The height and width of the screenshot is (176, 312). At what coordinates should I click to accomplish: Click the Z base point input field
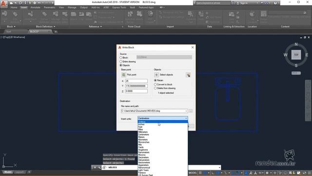(136, 91)
